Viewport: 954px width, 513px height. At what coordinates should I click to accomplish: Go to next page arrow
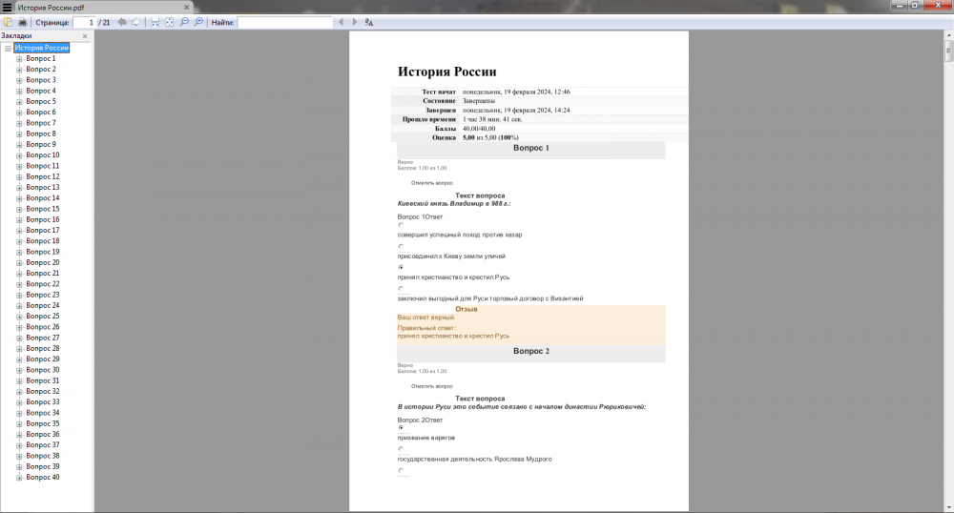pos(135,22)
